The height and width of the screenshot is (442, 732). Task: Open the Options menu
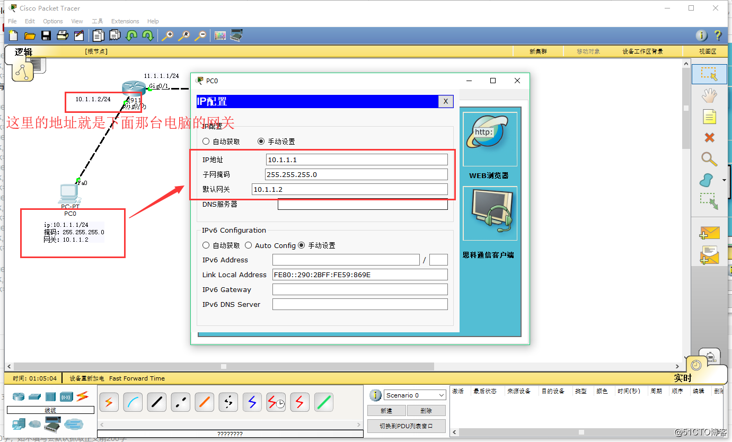click(53, 21)
